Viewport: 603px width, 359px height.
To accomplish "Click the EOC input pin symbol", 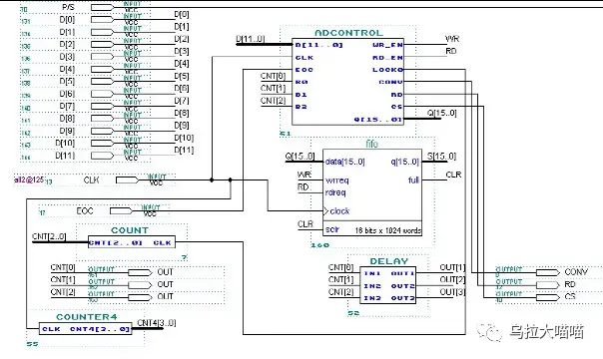I will point(121,210).
